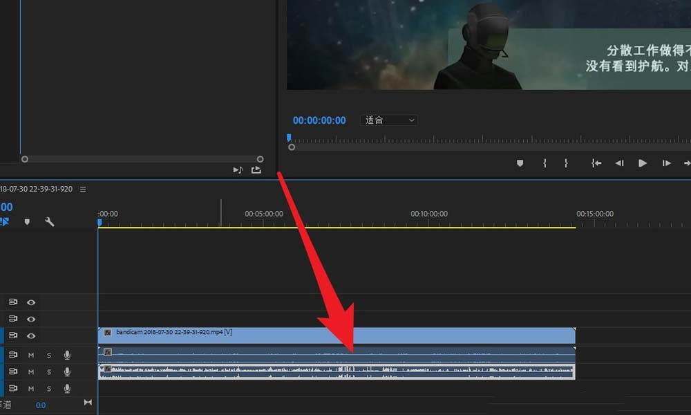Screen dimensions: 691x415
Task: Enable voice-over record on bottom audio track
Action: (67, 388)
